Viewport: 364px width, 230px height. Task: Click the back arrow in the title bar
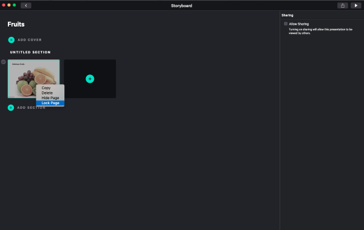[25, 5]
